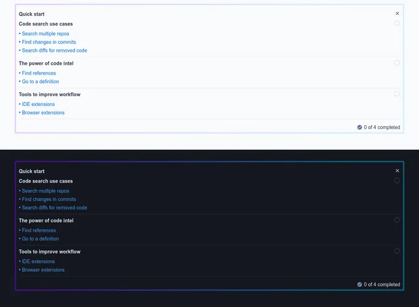Toggle The power of code intel circle, light panel
Image resolution: width=419 pixels, height=307 pixels.
click(397, 63)
